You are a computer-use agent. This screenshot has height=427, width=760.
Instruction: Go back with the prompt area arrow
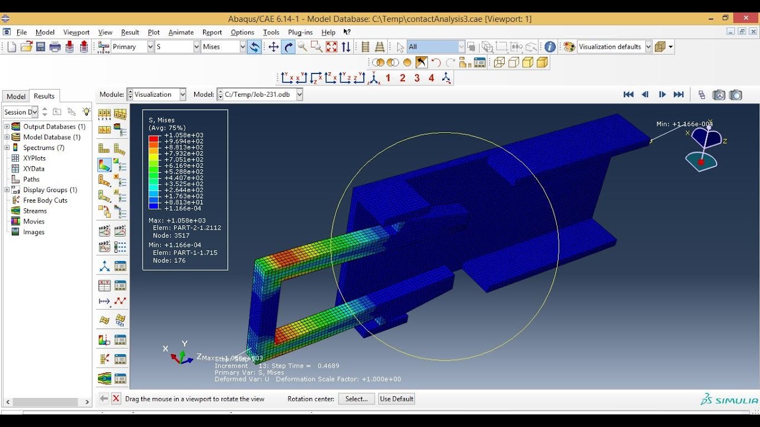pos(104,399)
